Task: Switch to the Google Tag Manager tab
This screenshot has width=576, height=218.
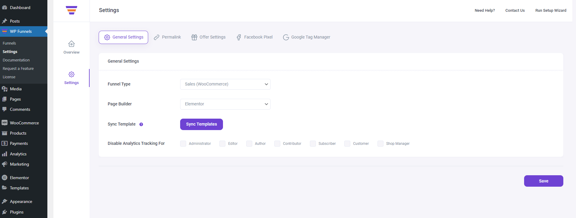Action: tap(307, 37)
